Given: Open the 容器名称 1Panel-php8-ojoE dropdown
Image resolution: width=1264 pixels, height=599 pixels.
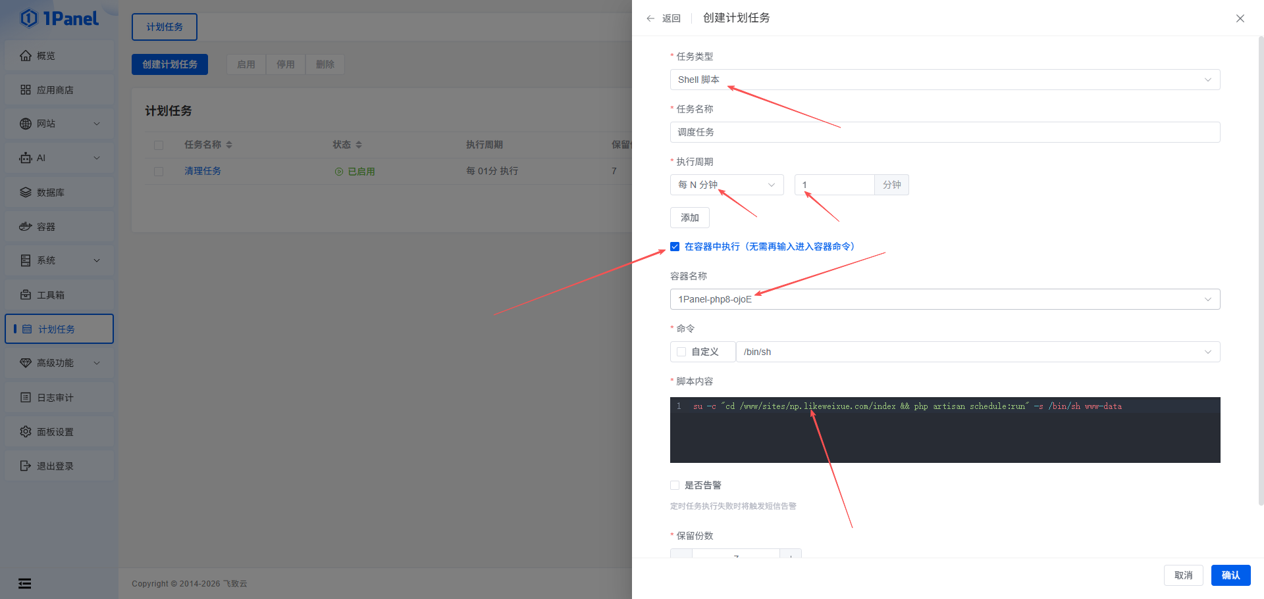Looking at the screenshot, I should click(944, 299).
